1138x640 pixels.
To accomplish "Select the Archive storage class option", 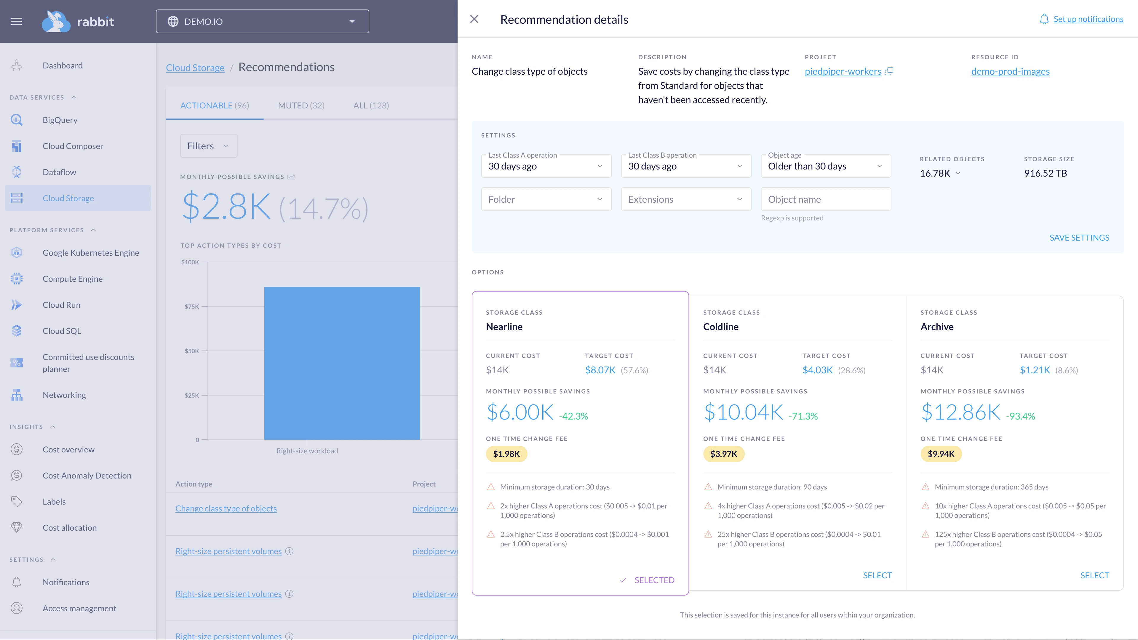I will (x=1094, y=575).
